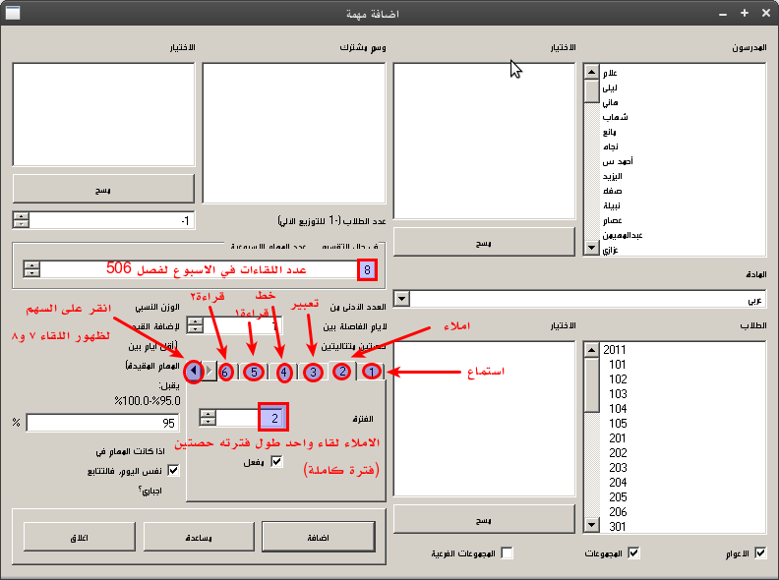Viewport: 779px width, 580px height.
Task: Click the الفترة duration spin arrows
Action: click(207, 418)
